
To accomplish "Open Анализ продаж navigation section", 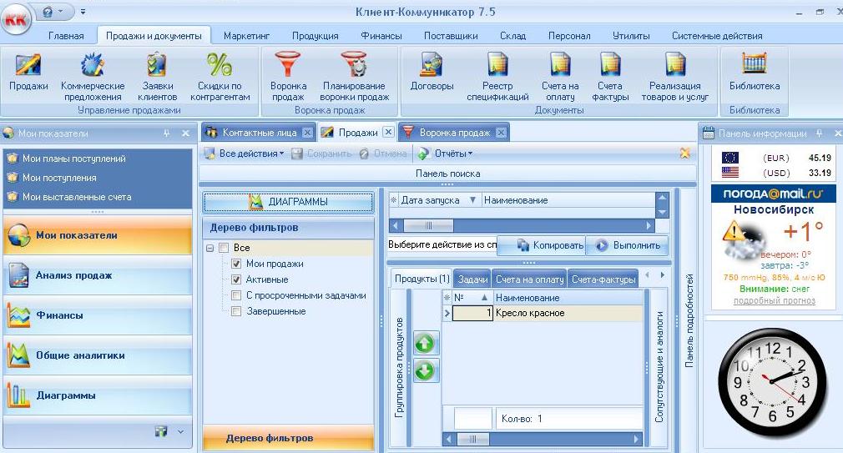I will coord(98,275).
